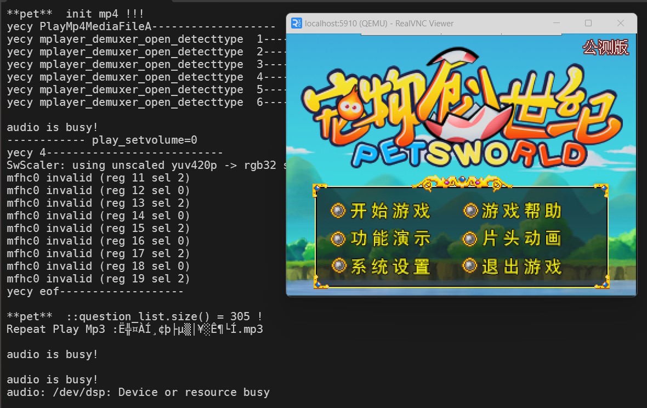Screen dimensions: 647x408
Task: Click terminal line '**pet** init mp4 !!!'
Action: pyautogui.click(x=76, y=14)
